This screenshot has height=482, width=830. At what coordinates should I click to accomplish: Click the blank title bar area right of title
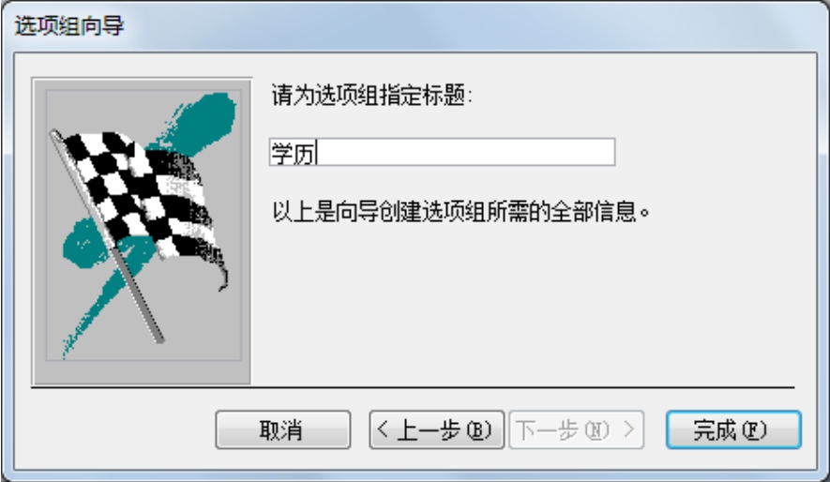click(476, 25)
